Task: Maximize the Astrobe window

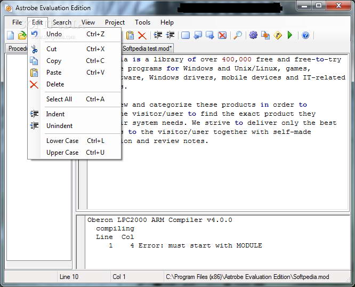Action: pos(319,6)
